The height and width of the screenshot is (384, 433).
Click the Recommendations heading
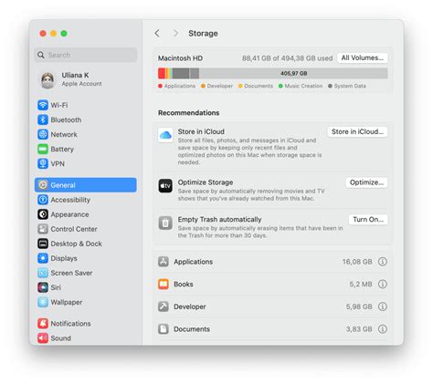[x=188, y=113]
